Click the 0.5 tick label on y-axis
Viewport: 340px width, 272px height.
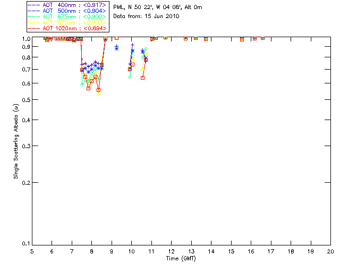pos(25,100)
